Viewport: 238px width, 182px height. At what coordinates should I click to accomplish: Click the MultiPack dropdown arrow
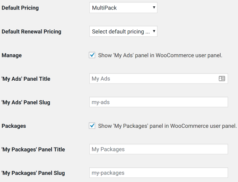coord(154,8)
